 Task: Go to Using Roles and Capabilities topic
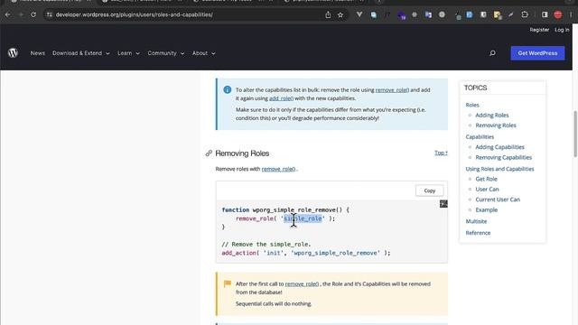[x=499, y=169]
